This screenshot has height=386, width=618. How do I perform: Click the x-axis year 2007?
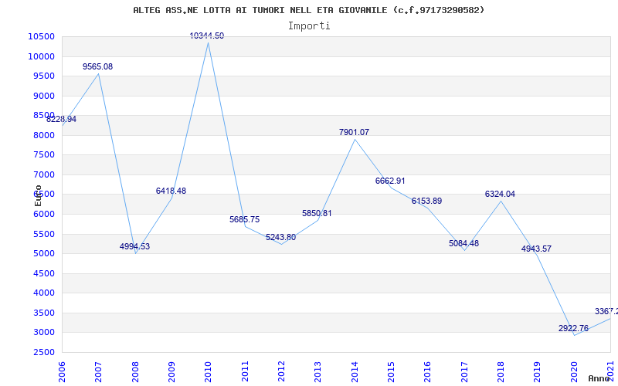coord(99,371)
